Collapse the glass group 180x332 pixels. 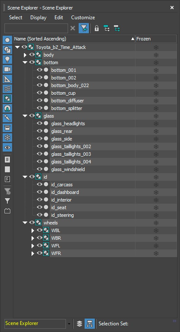(x=25, y=116)
